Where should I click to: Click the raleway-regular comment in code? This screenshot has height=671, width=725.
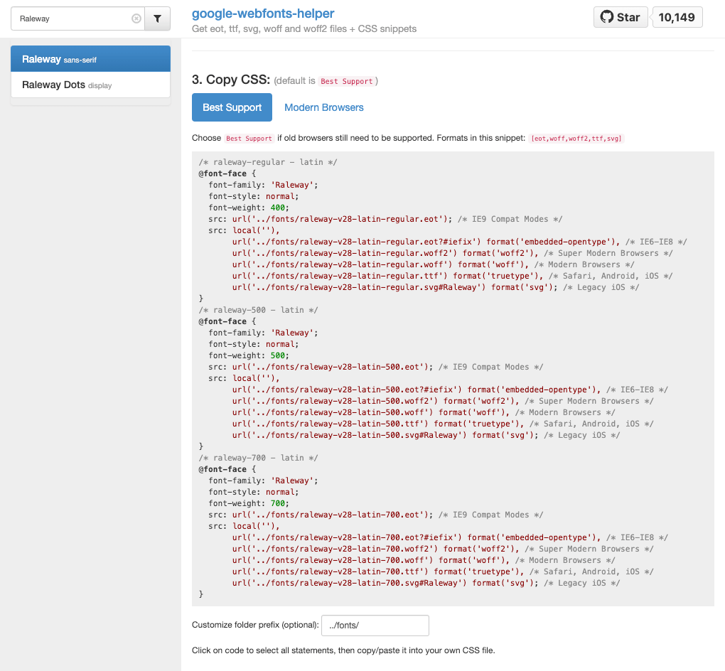[x=268, y=162]
